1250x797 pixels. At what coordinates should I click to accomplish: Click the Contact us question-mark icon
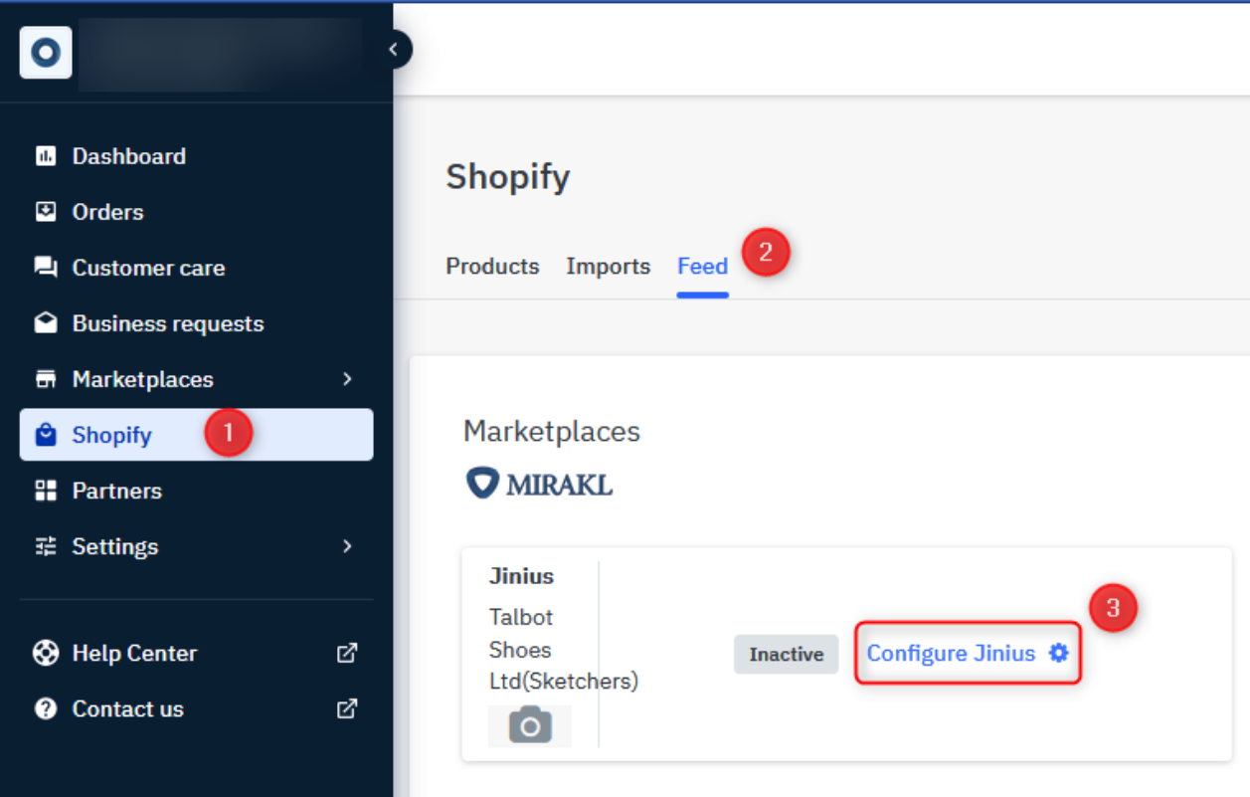pyautogui.click(x=46, y=708)
